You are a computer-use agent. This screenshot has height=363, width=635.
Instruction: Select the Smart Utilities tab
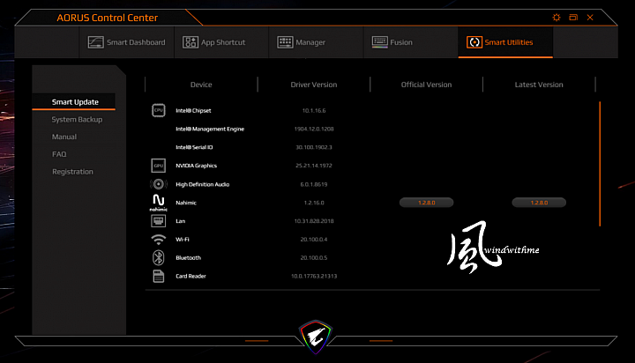505,42
